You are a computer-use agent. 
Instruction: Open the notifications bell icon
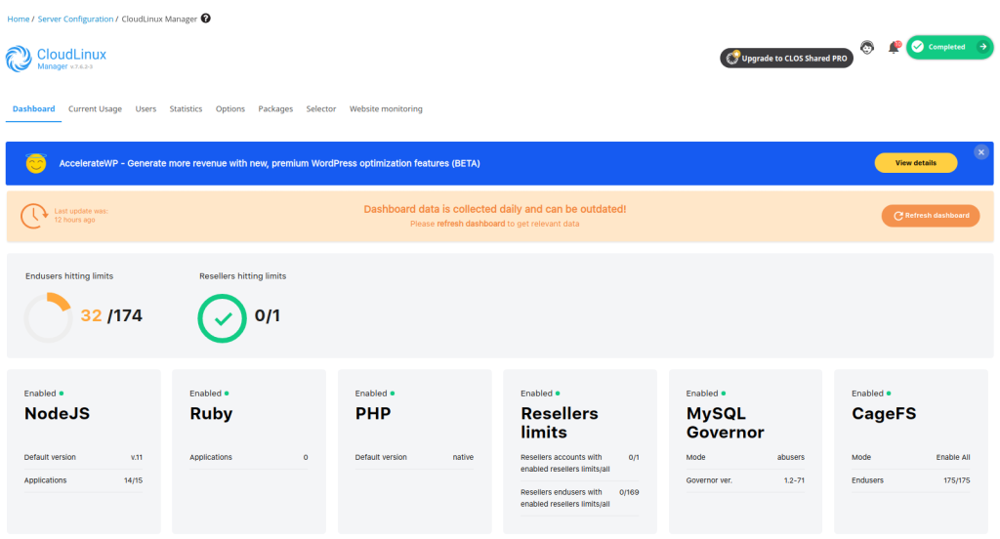tap(893, 48)
